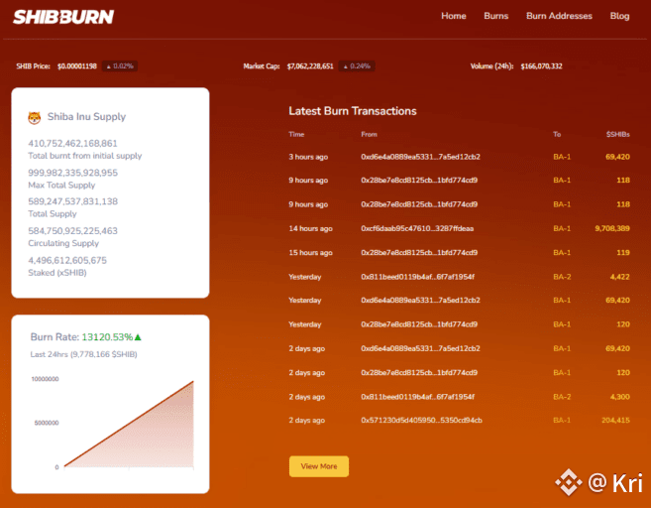Click the 410,752,462,168,861 total burnt value

click(x=72, y=144)
